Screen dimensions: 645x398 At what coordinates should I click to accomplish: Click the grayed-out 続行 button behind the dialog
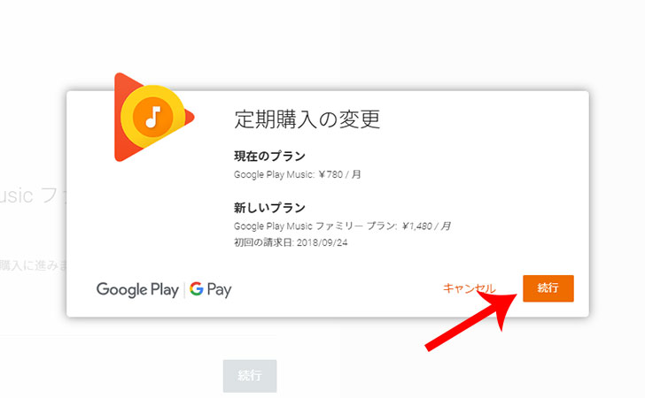(250, 375)
